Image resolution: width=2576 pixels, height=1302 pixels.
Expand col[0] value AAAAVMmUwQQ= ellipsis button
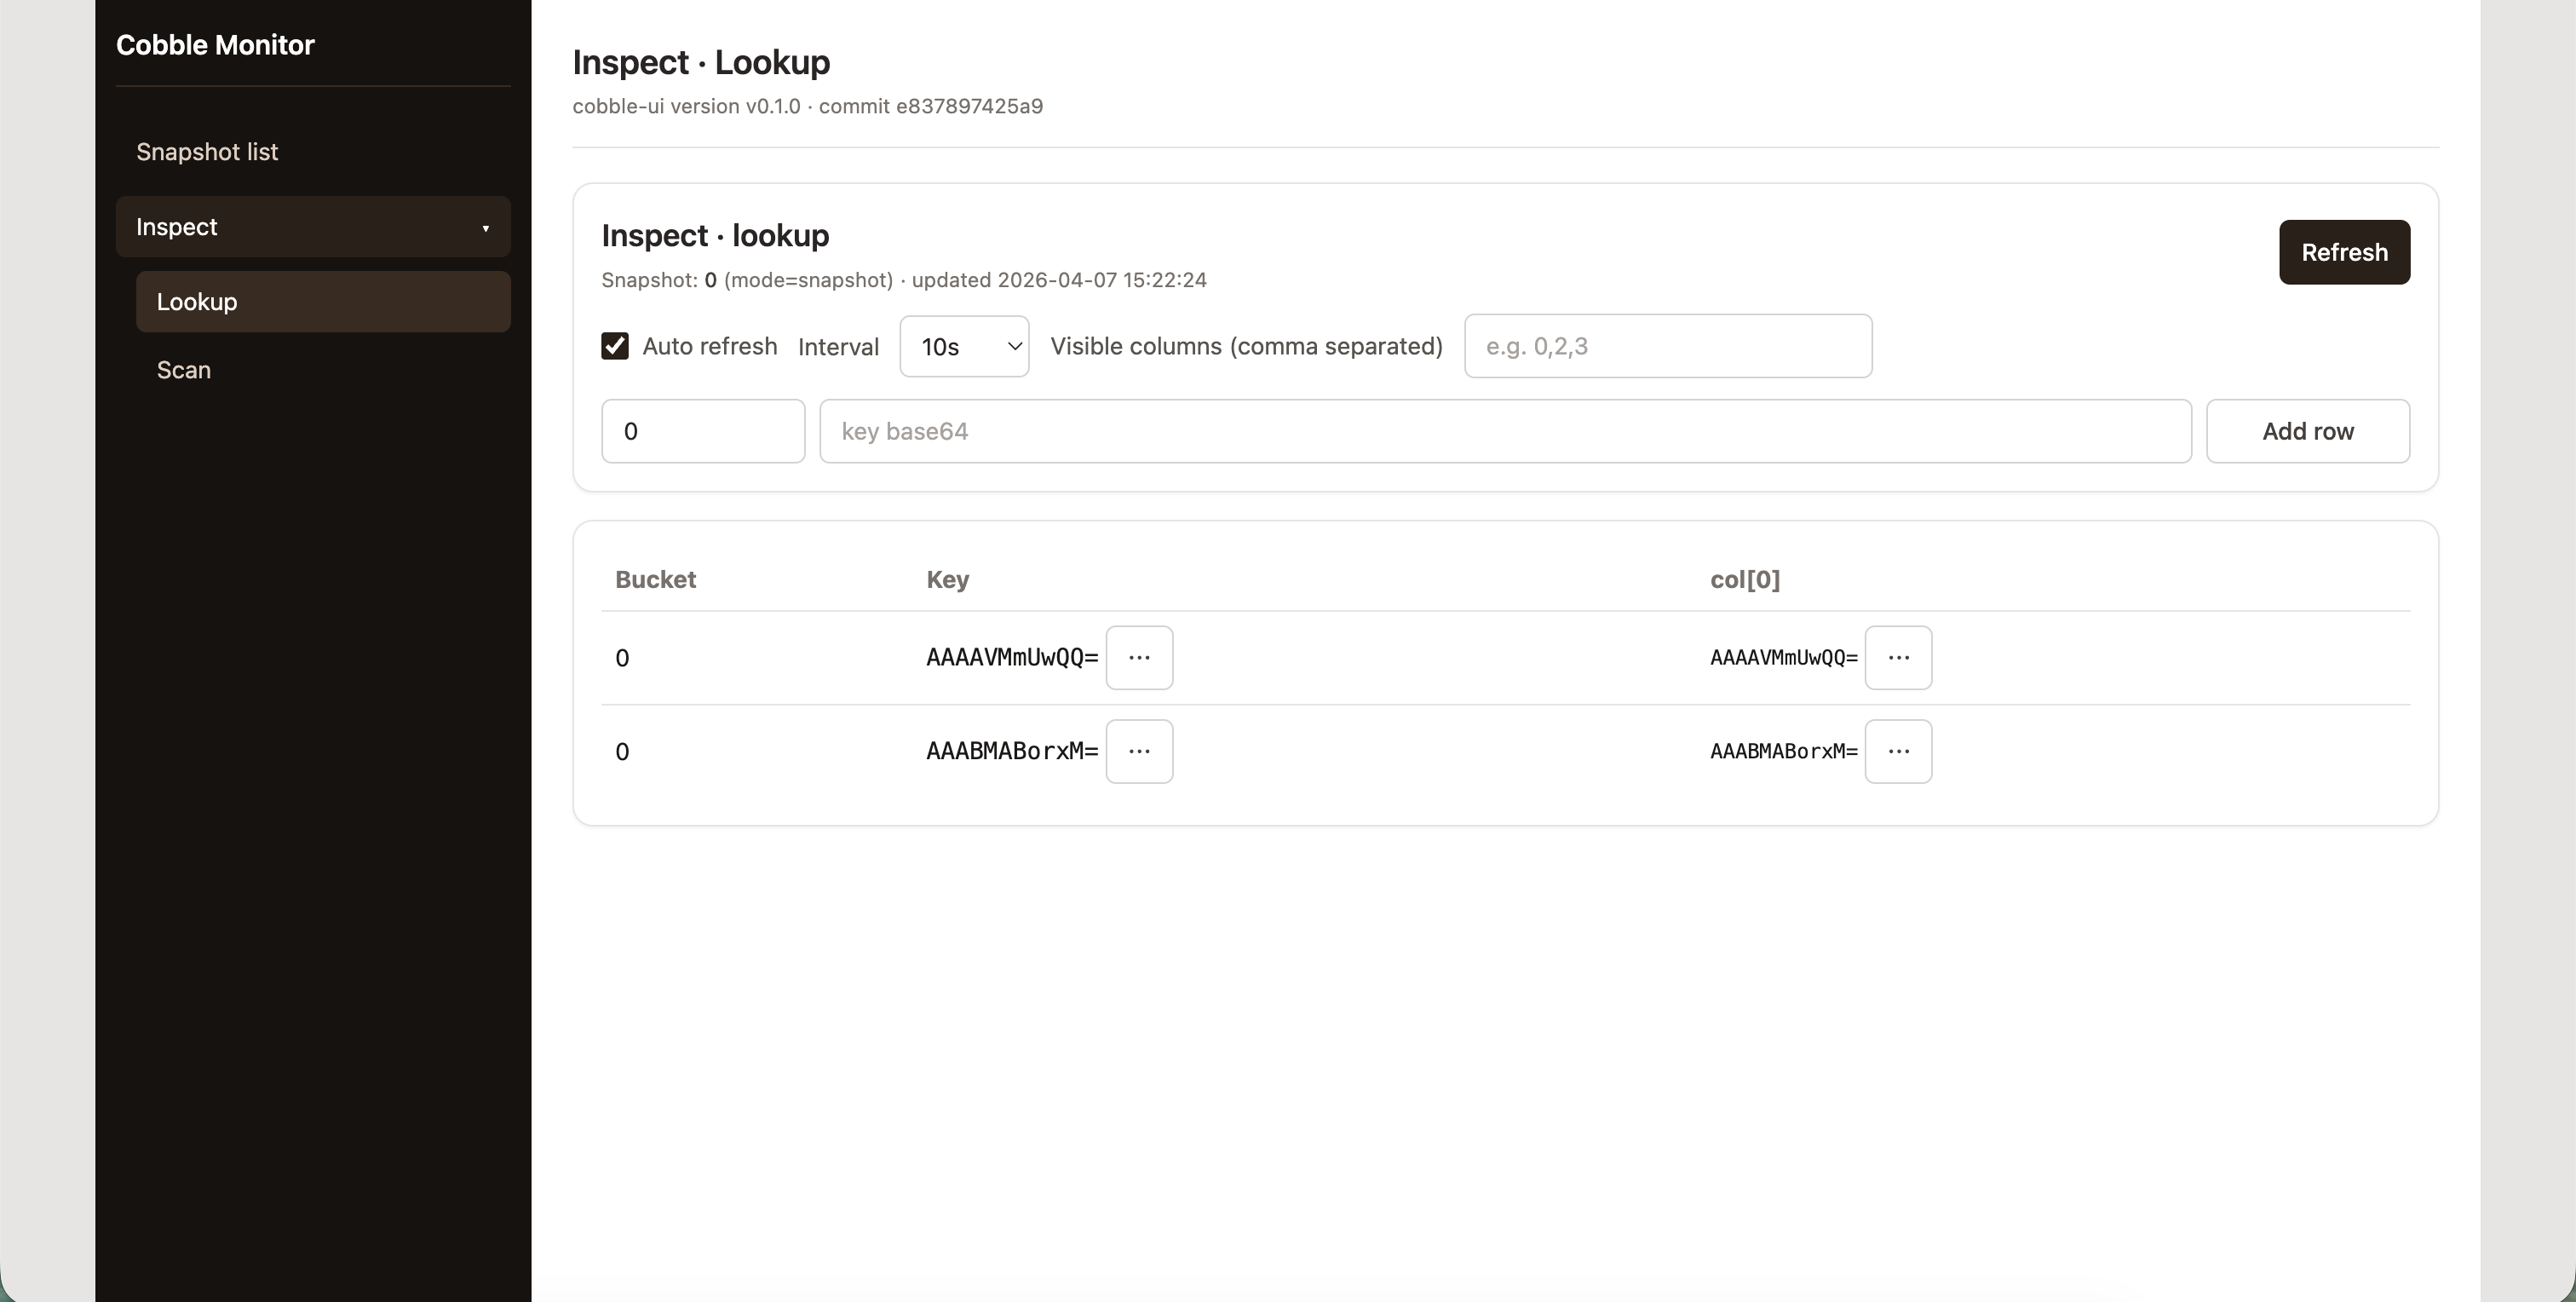(x=1898, y=658)
